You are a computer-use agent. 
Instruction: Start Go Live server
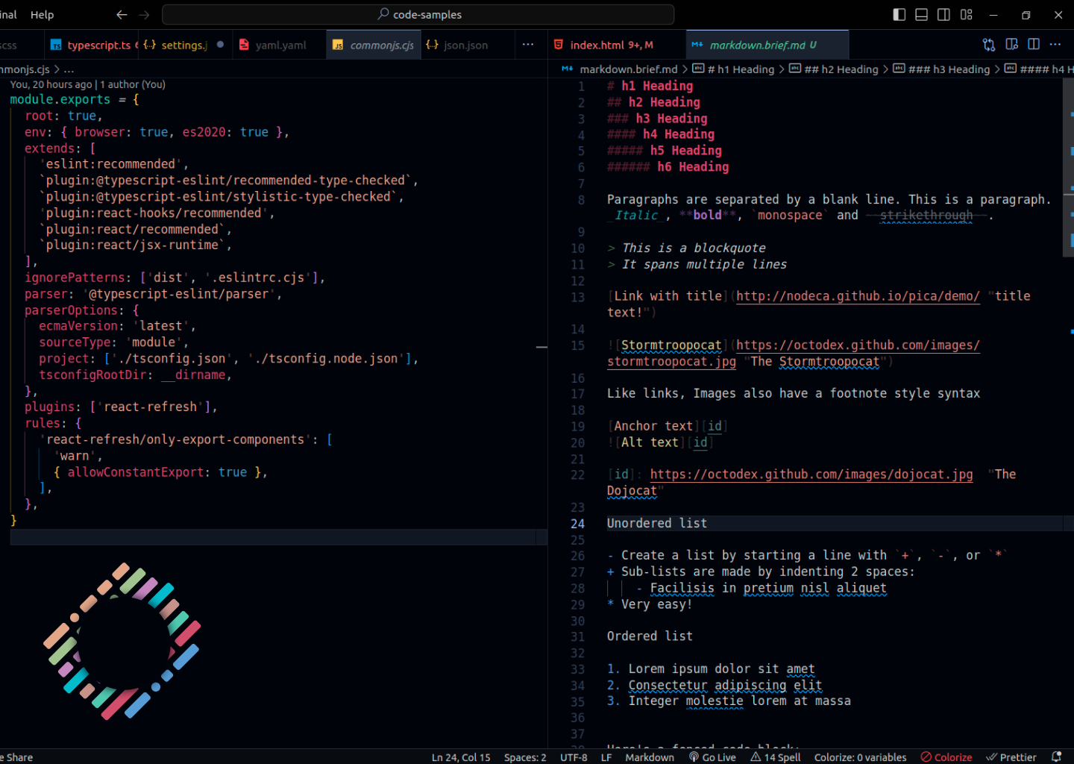712,757
